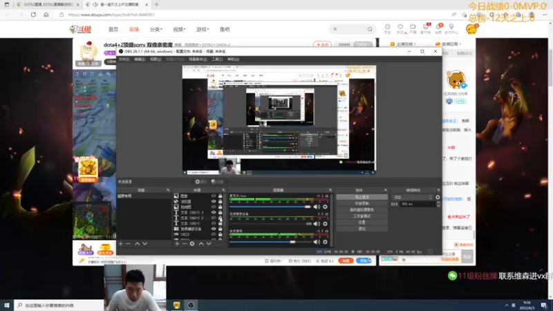Add a new scene with plus icon
The image size is (553, 311).
click(120, 244)
